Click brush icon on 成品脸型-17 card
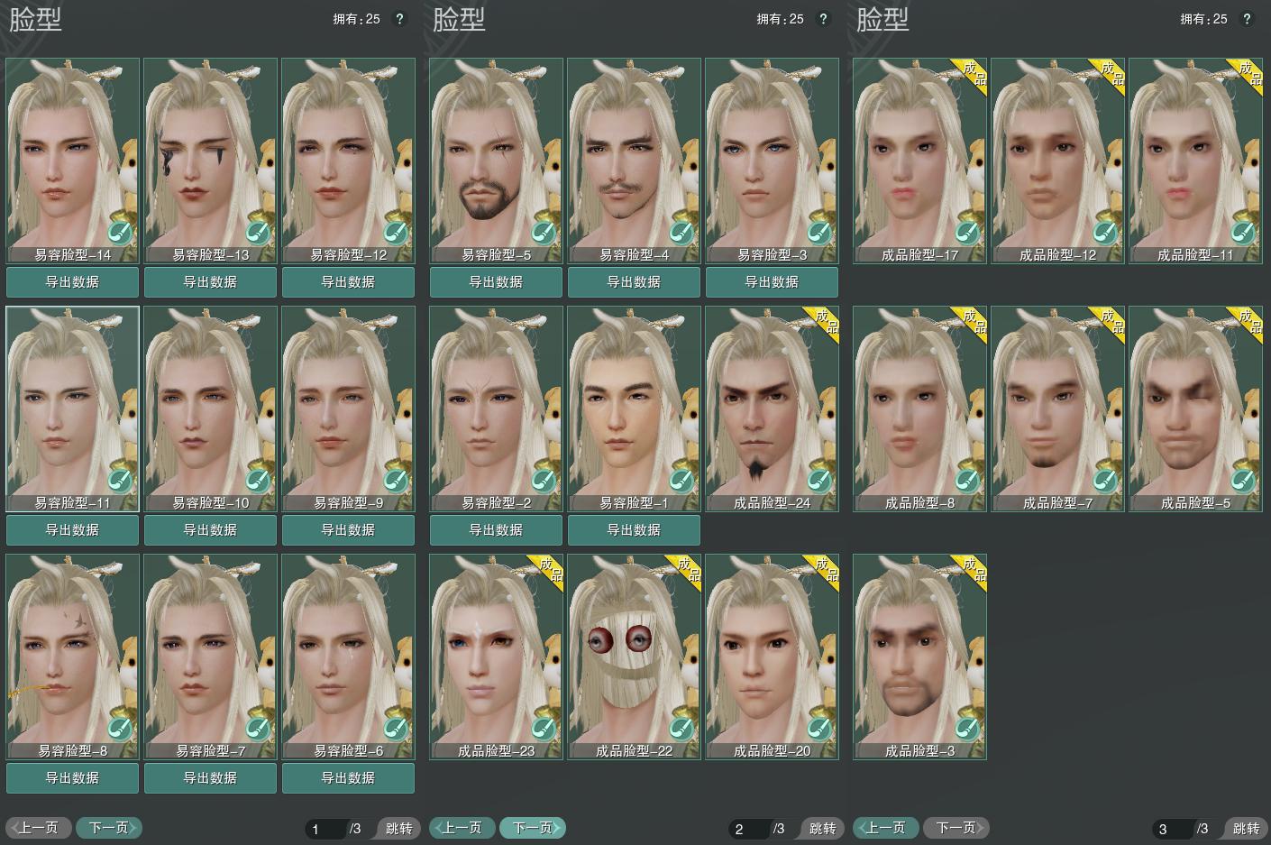The height and width of the screenshot is (845, 1271). 967,233
